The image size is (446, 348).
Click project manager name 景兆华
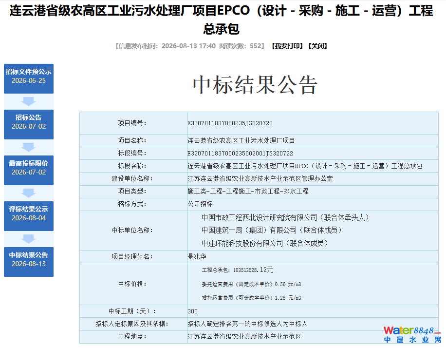point(197,256)
